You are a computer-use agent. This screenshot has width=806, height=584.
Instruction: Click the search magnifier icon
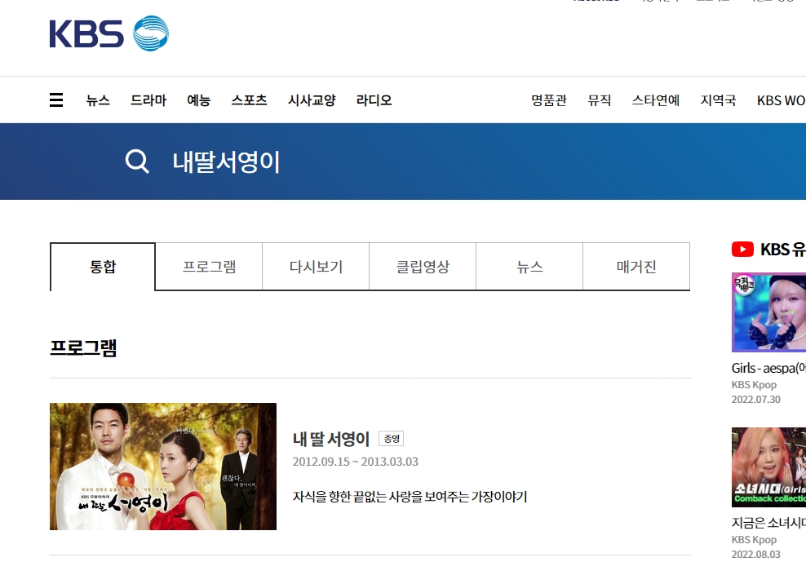[135, 161]
